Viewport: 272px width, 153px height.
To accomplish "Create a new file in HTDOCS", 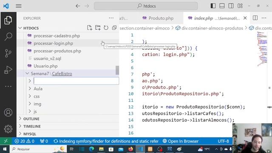I will pos(90,28).
